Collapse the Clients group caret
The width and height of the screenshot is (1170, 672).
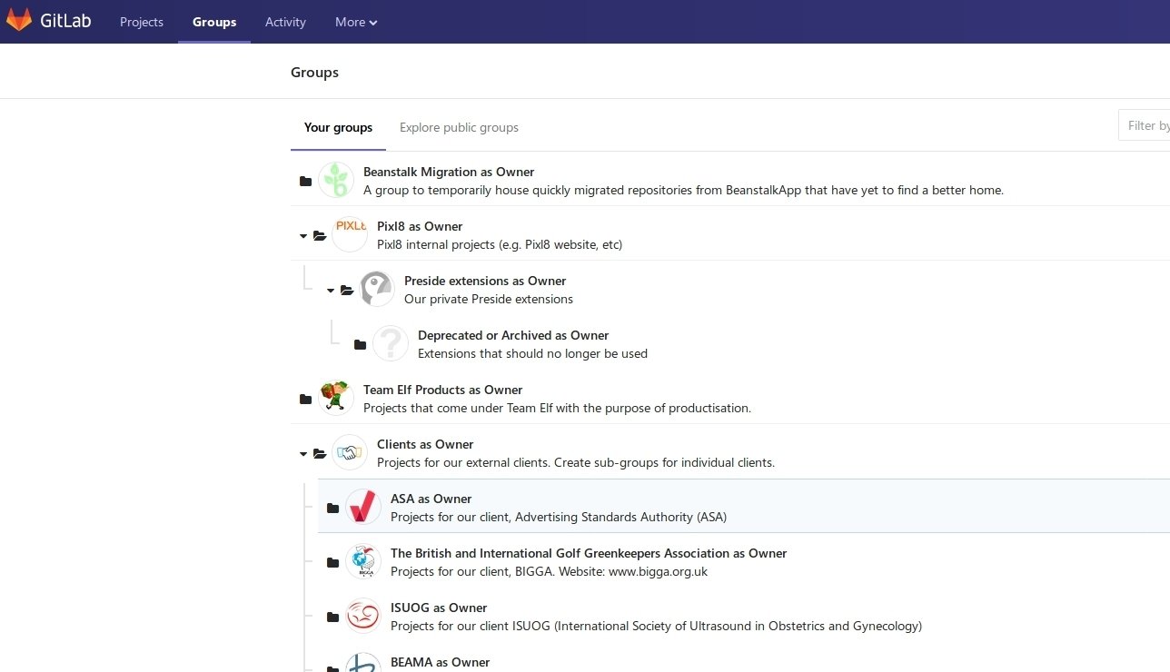(303, 454)
